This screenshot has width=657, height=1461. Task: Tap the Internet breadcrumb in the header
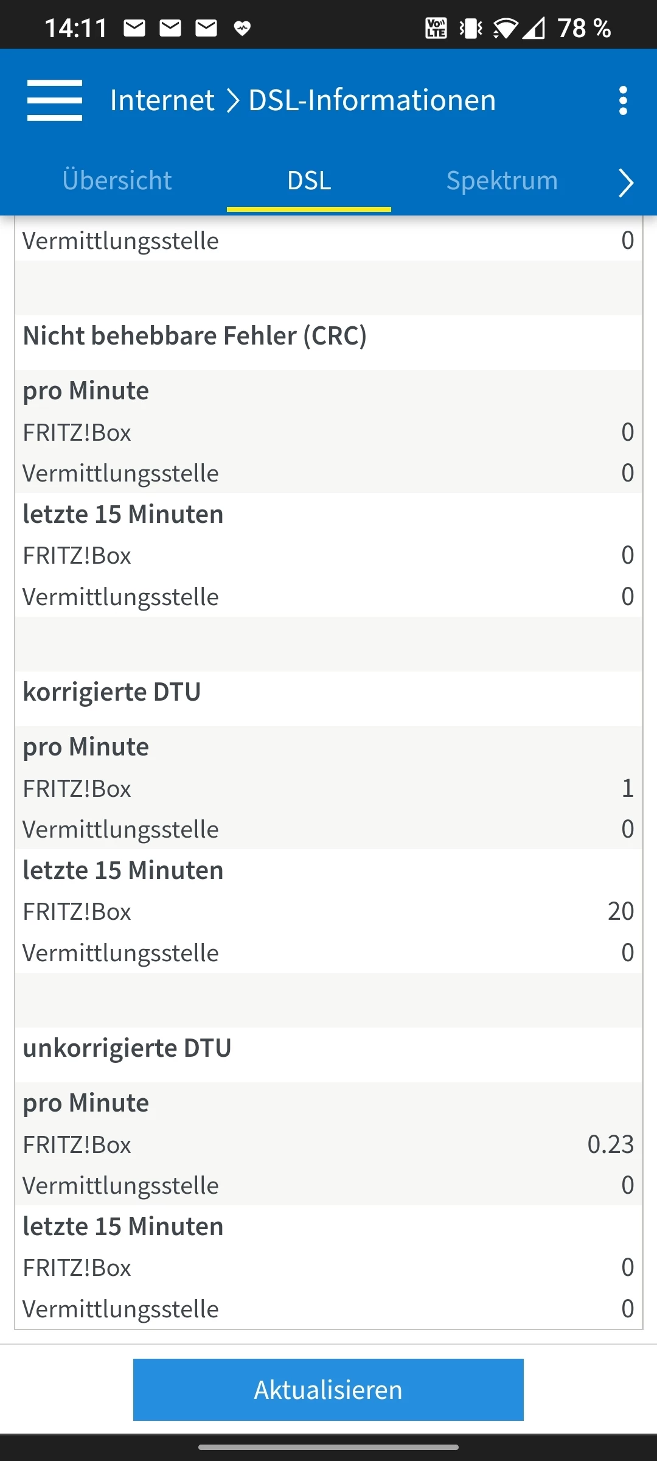pyautogui.click(x=162, y=100)
